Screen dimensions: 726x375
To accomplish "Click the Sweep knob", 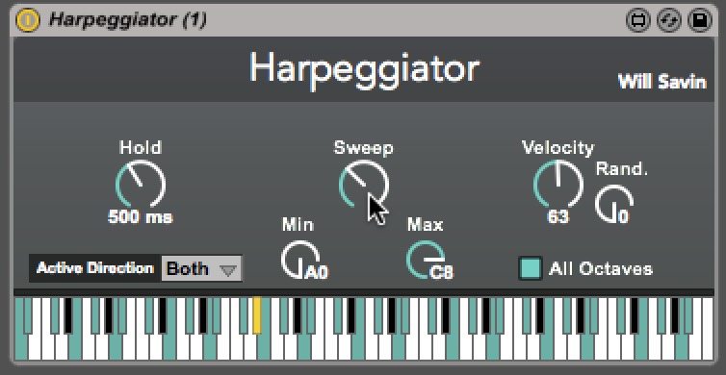I will 364,184.
